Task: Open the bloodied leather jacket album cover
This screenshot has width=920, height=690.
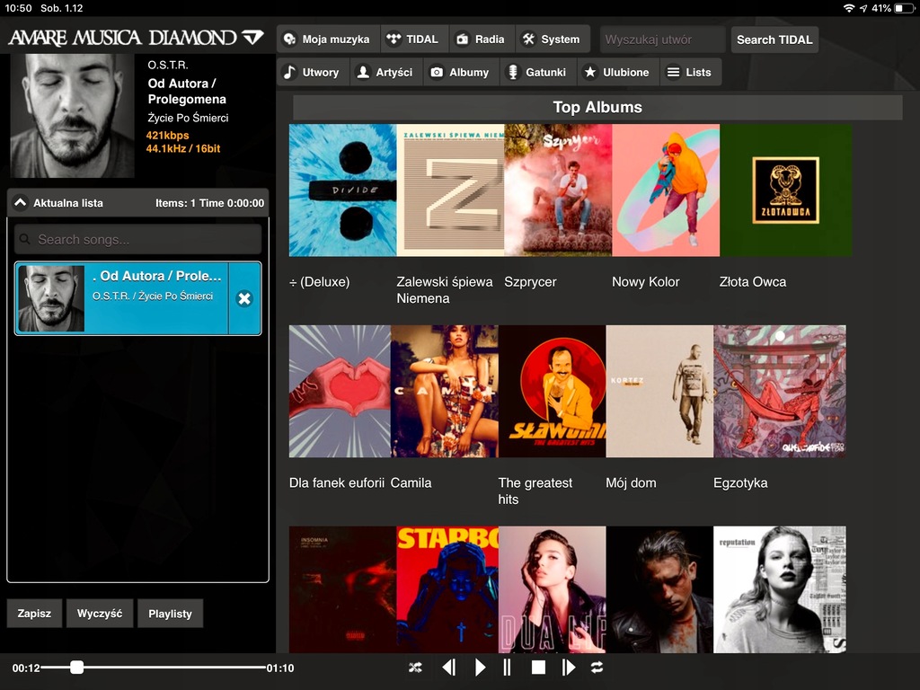Action: click(x=659, y=589)
